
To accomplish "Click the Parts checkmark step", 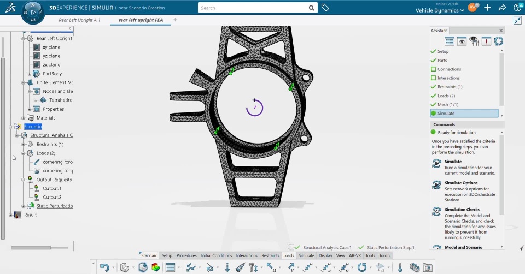I will coord(439,61).
